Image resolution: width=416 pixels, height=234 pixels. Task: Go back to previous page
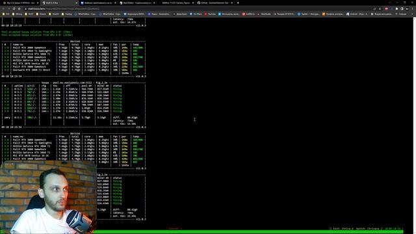click(3, 8)
